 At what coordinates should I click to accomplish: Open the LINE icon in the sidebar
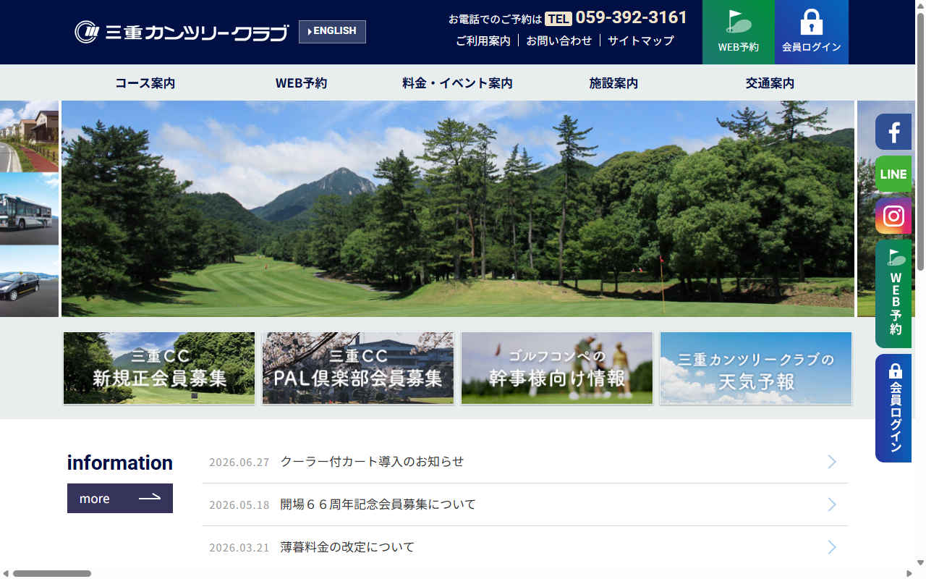(893, 174)
